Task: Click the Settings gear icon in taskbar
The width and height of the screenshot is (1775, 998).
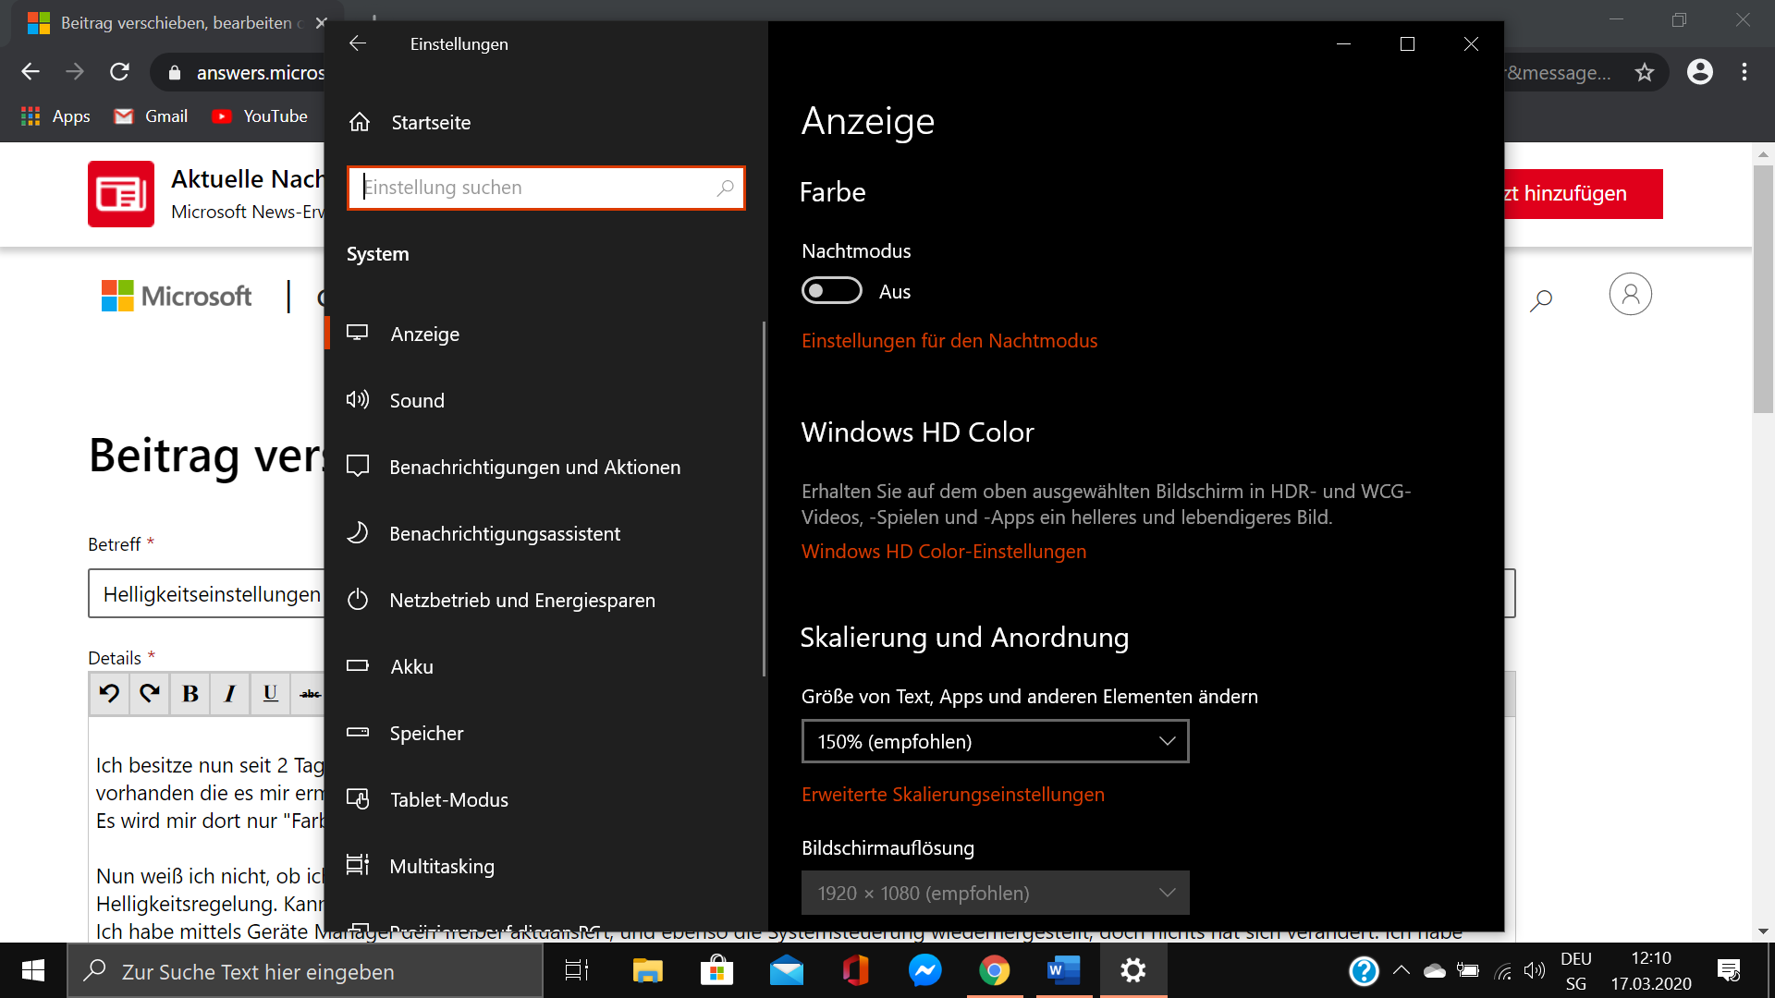Action: pyautogui.click(x=1132, y=970)
